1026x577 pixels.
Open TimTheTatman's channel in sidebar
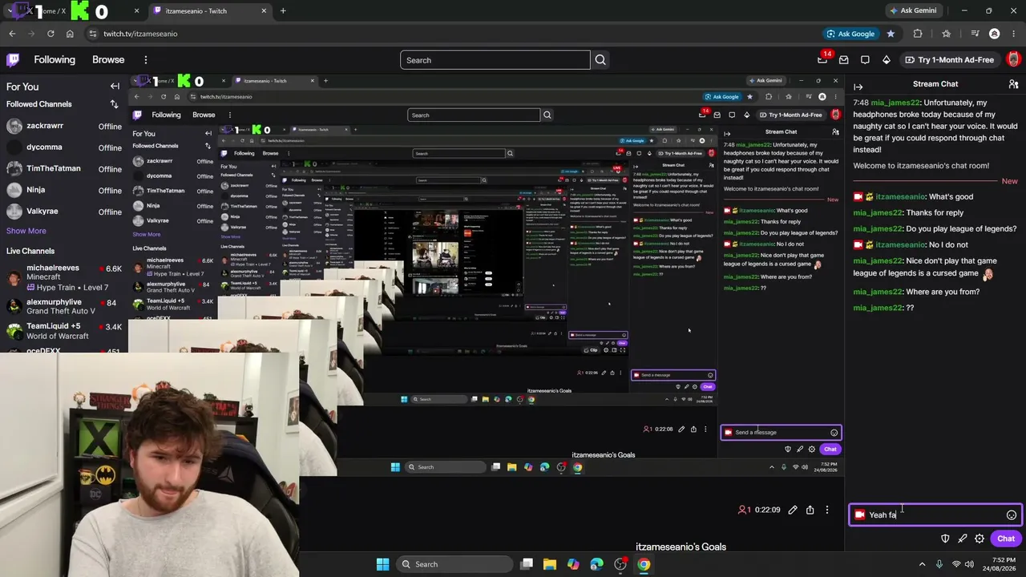point(64,169)
